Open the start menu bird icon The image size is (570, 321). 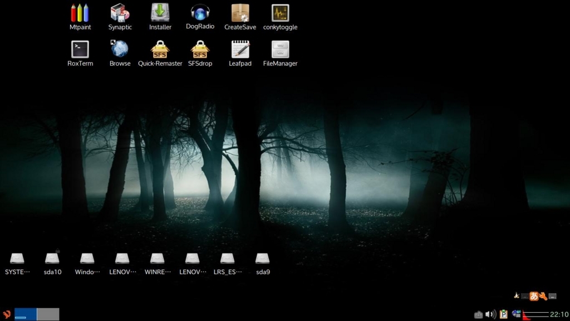coord(7,314)
